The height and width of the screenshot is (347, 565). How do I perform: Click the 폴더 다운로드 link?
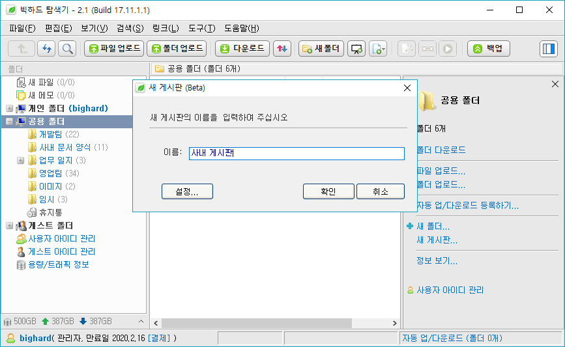pyautogui.click(x=441, y=150)
